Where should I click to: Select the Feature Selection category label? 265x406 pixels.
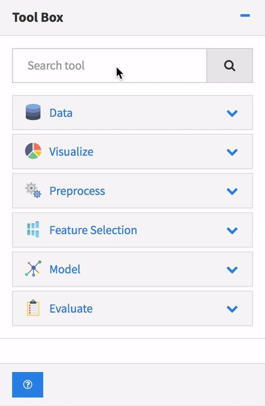(x=93, y=230)
